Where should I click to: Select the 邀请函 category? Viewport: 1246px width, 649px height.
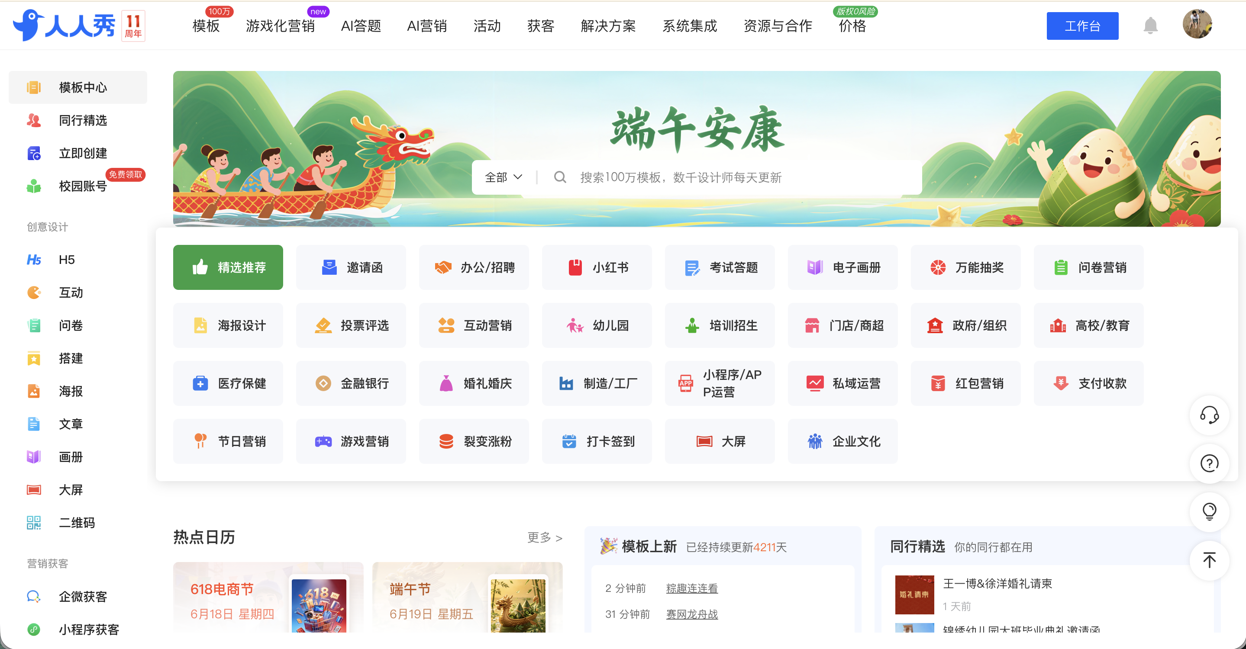tap(351, 267)
